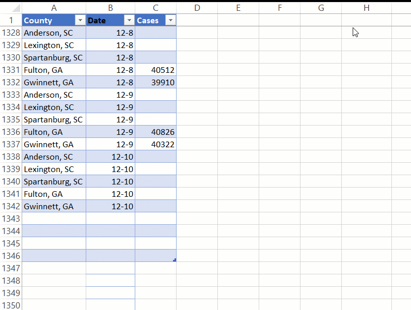Select row header 1331

(x=11, y=70)
